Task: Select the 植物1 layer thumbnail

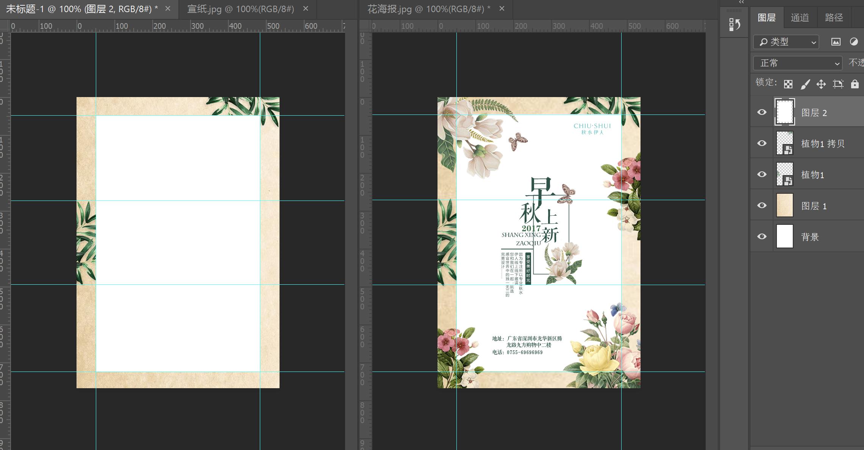Action: click(x=784, y=174)
